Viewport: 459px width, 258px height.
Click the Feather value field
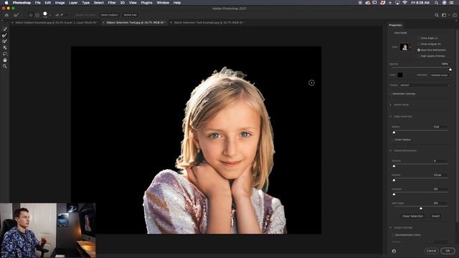(440, 175)
